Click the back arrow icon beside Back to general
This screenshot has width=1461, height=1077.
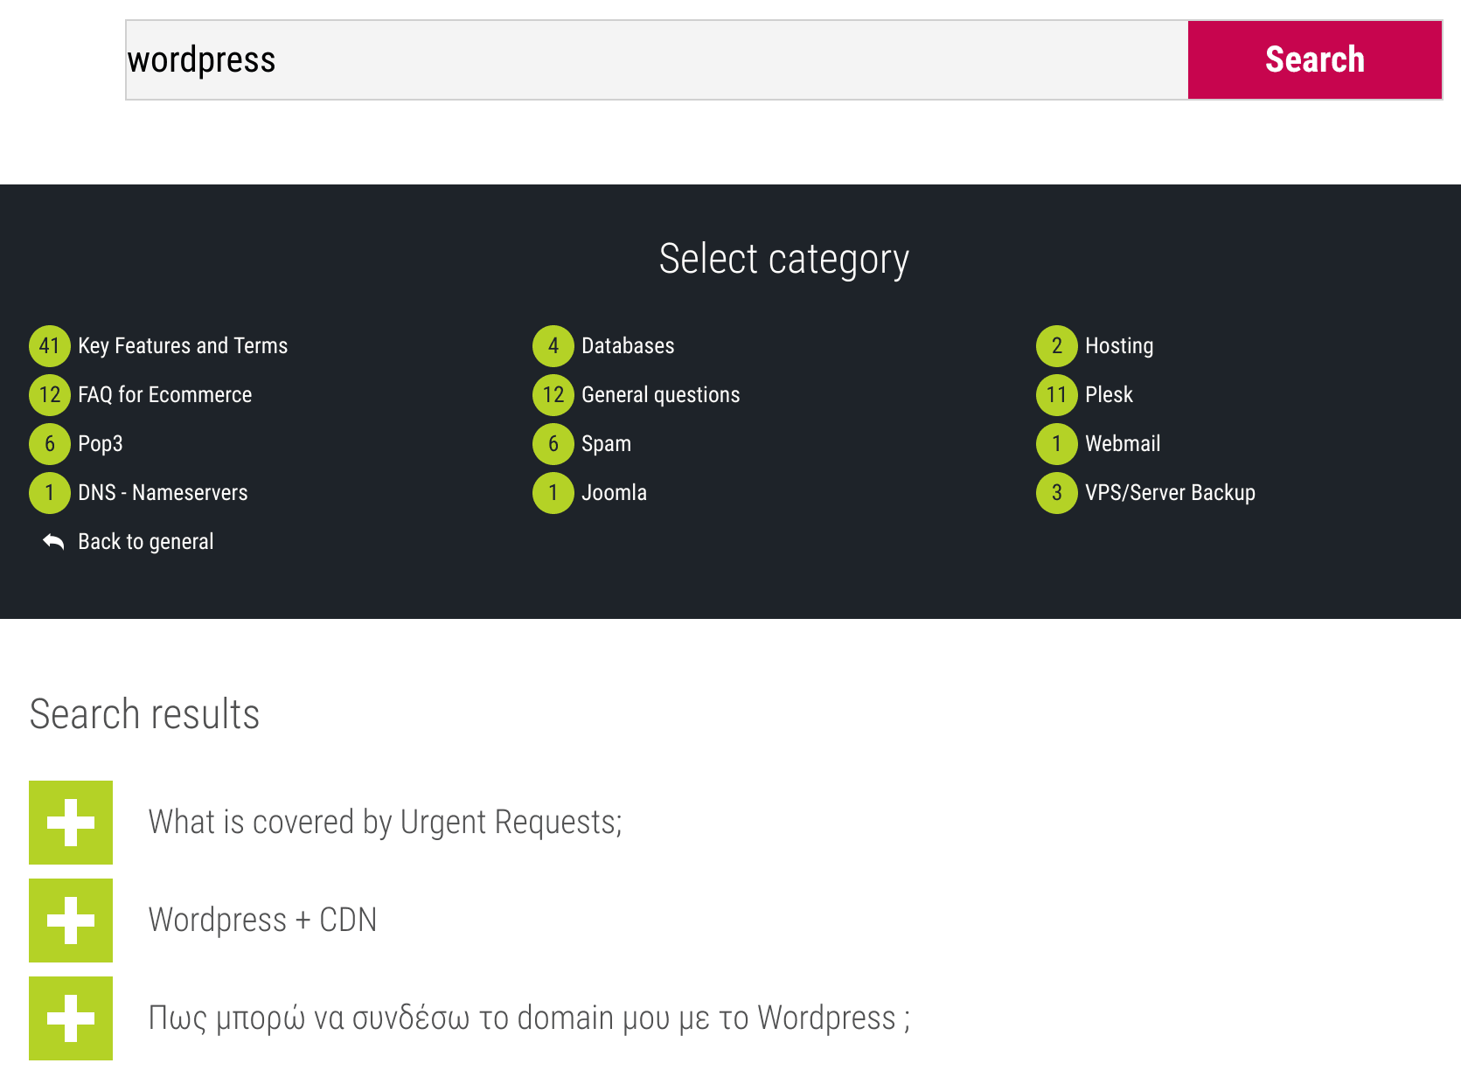[53, 542]
